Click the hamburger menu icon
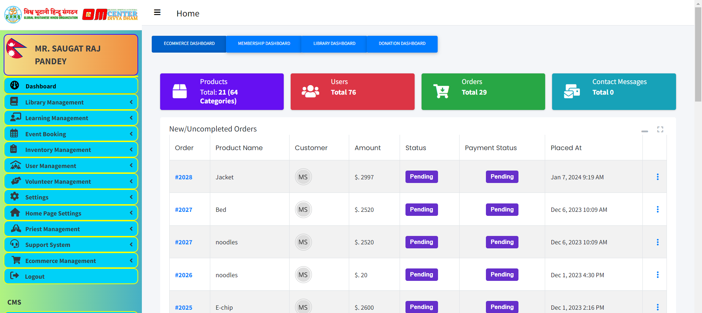The height and width of the screenshot is (313, 702). [157, 13]
